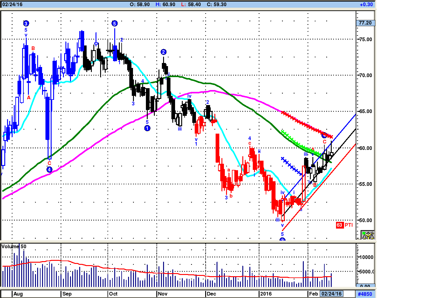Screen dimensions: 430x298
Task: Click the Aug label on the time axis
Action: 18,294
